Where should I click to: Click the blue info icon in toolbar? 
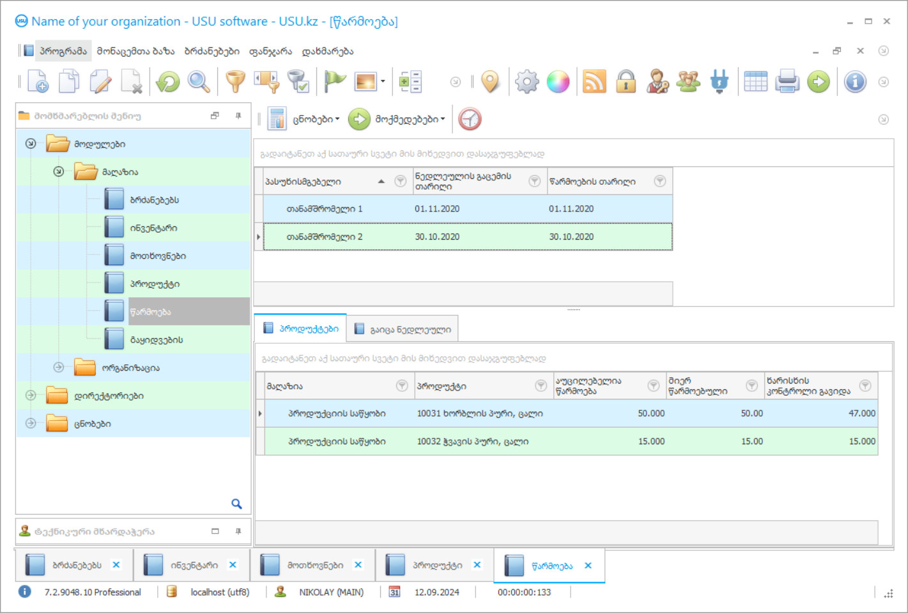pyautogui.click(x=855, y=82)
